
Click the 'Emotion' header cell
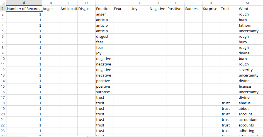pos(104,9)
